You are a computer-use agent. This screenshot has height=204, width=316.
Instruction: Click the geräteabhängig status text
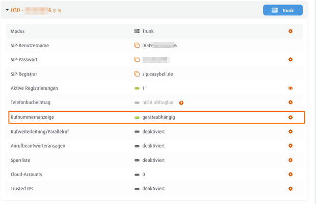[162, 117]
